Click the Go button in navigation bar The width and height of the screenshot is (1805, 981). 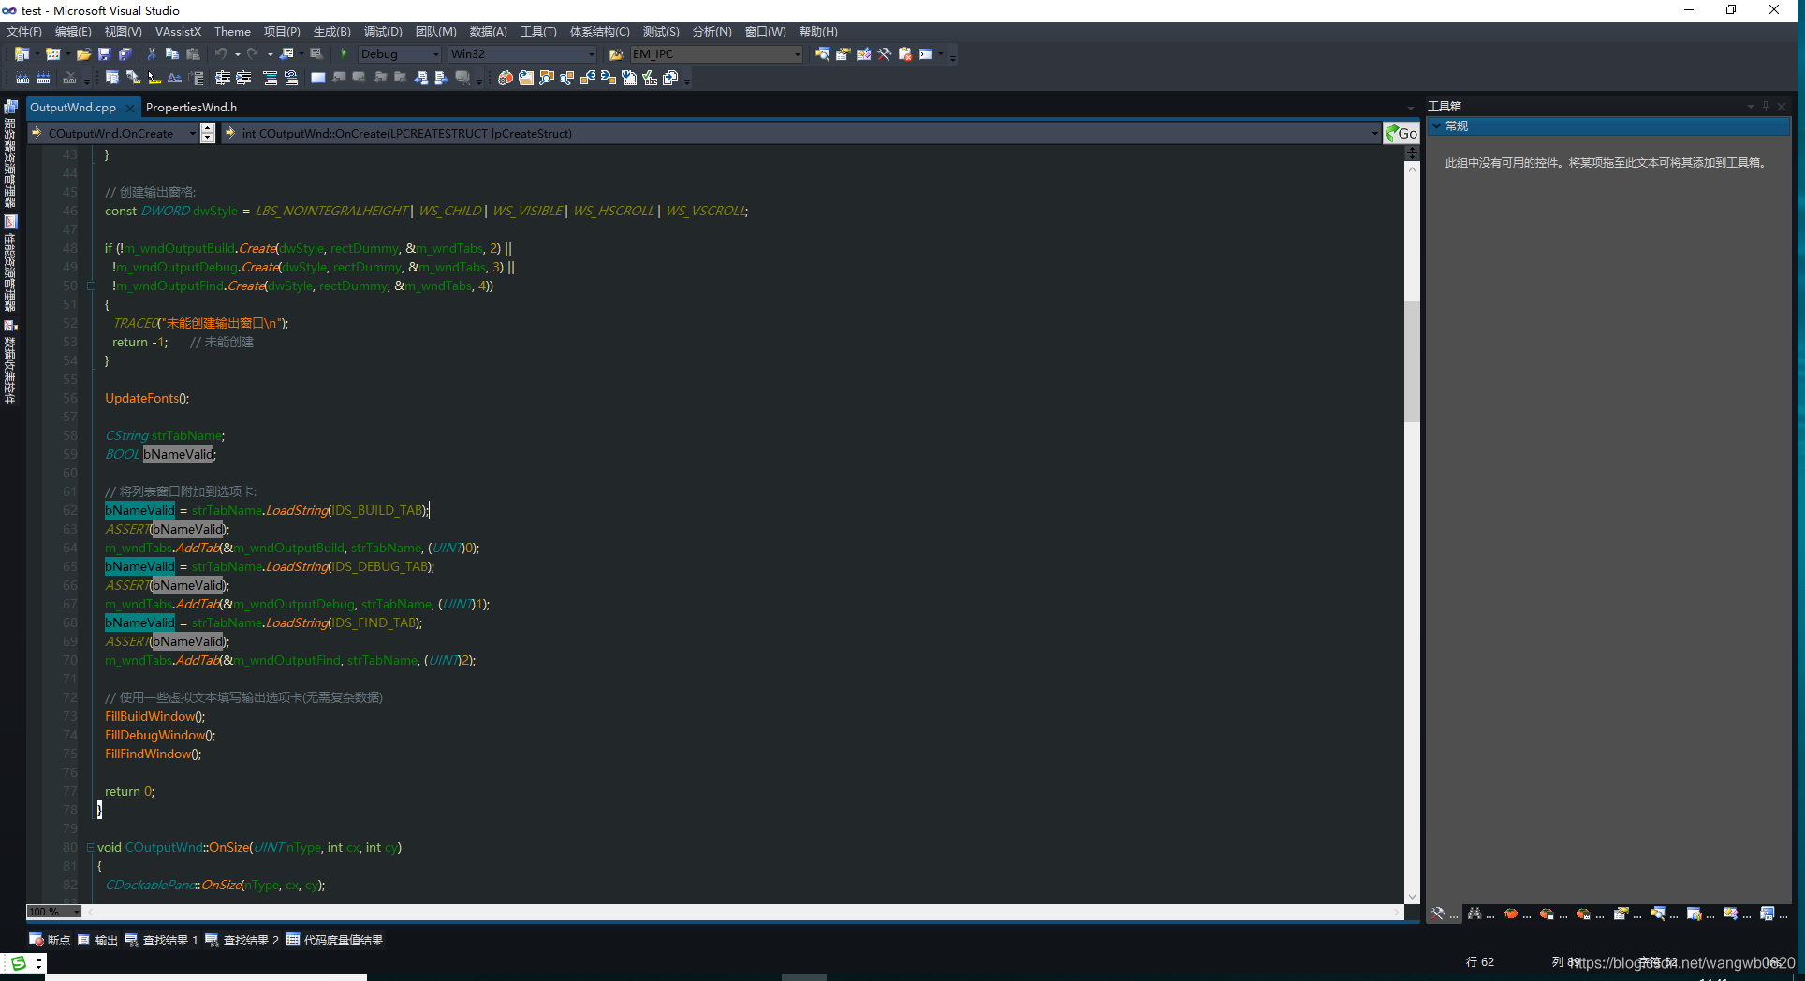point(1401,134)
